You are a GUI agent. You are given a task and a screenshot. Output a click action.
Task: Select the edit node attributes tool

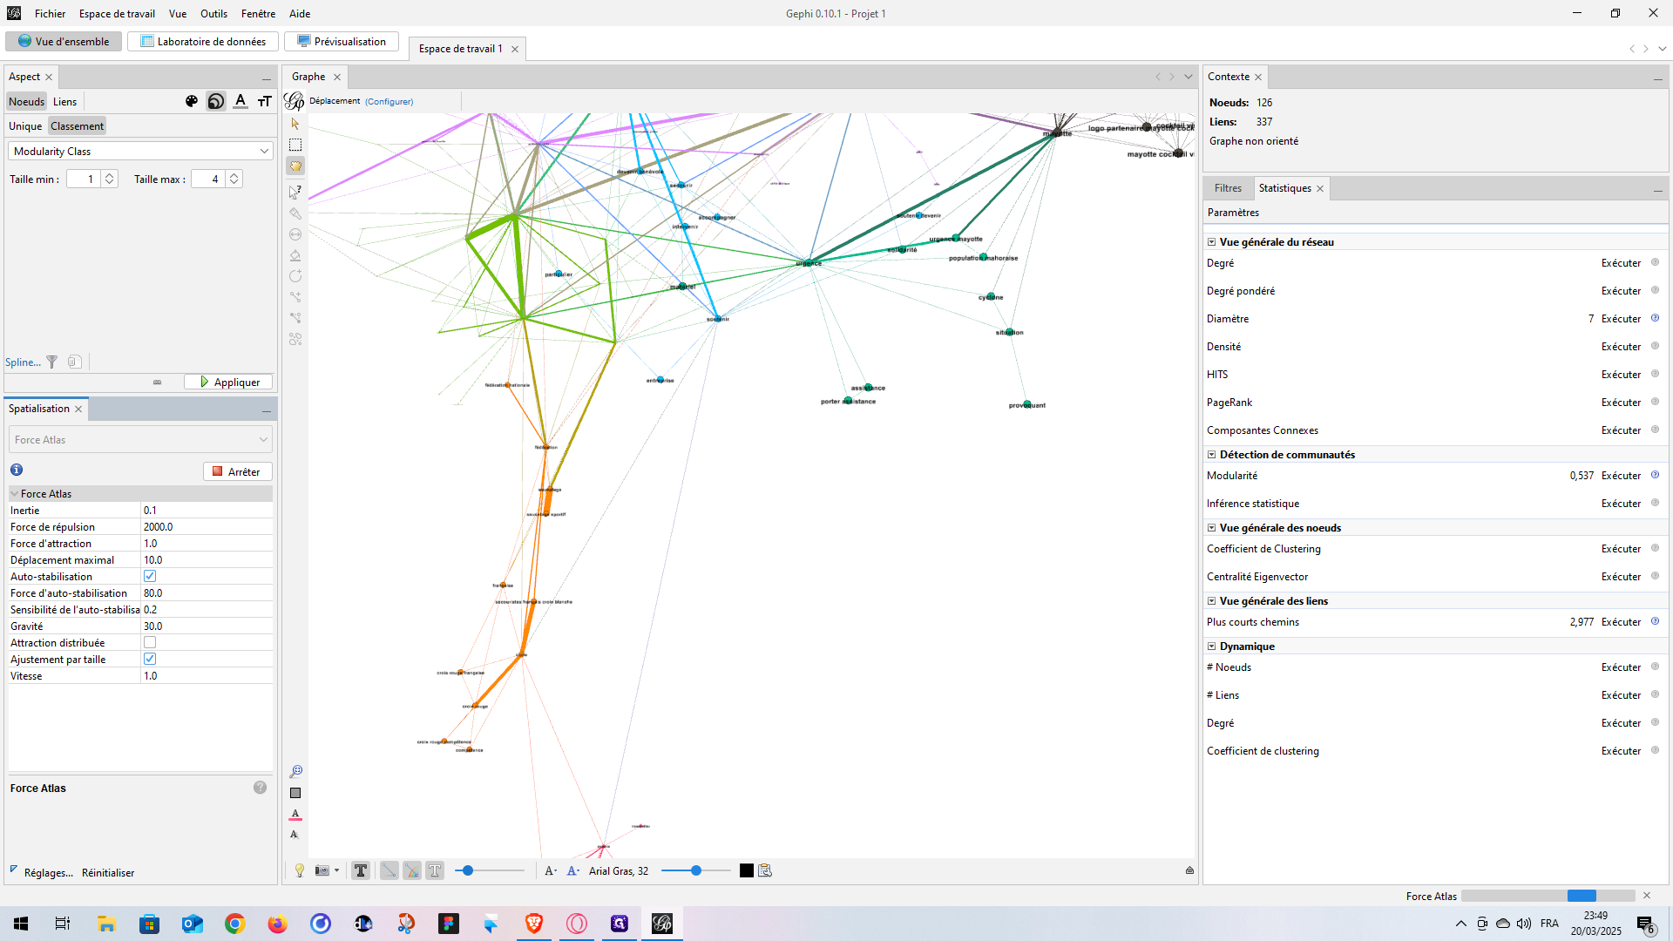click(295, 192)
